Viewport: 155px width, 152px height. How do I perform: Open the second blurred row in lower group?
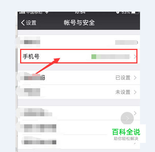79,128
